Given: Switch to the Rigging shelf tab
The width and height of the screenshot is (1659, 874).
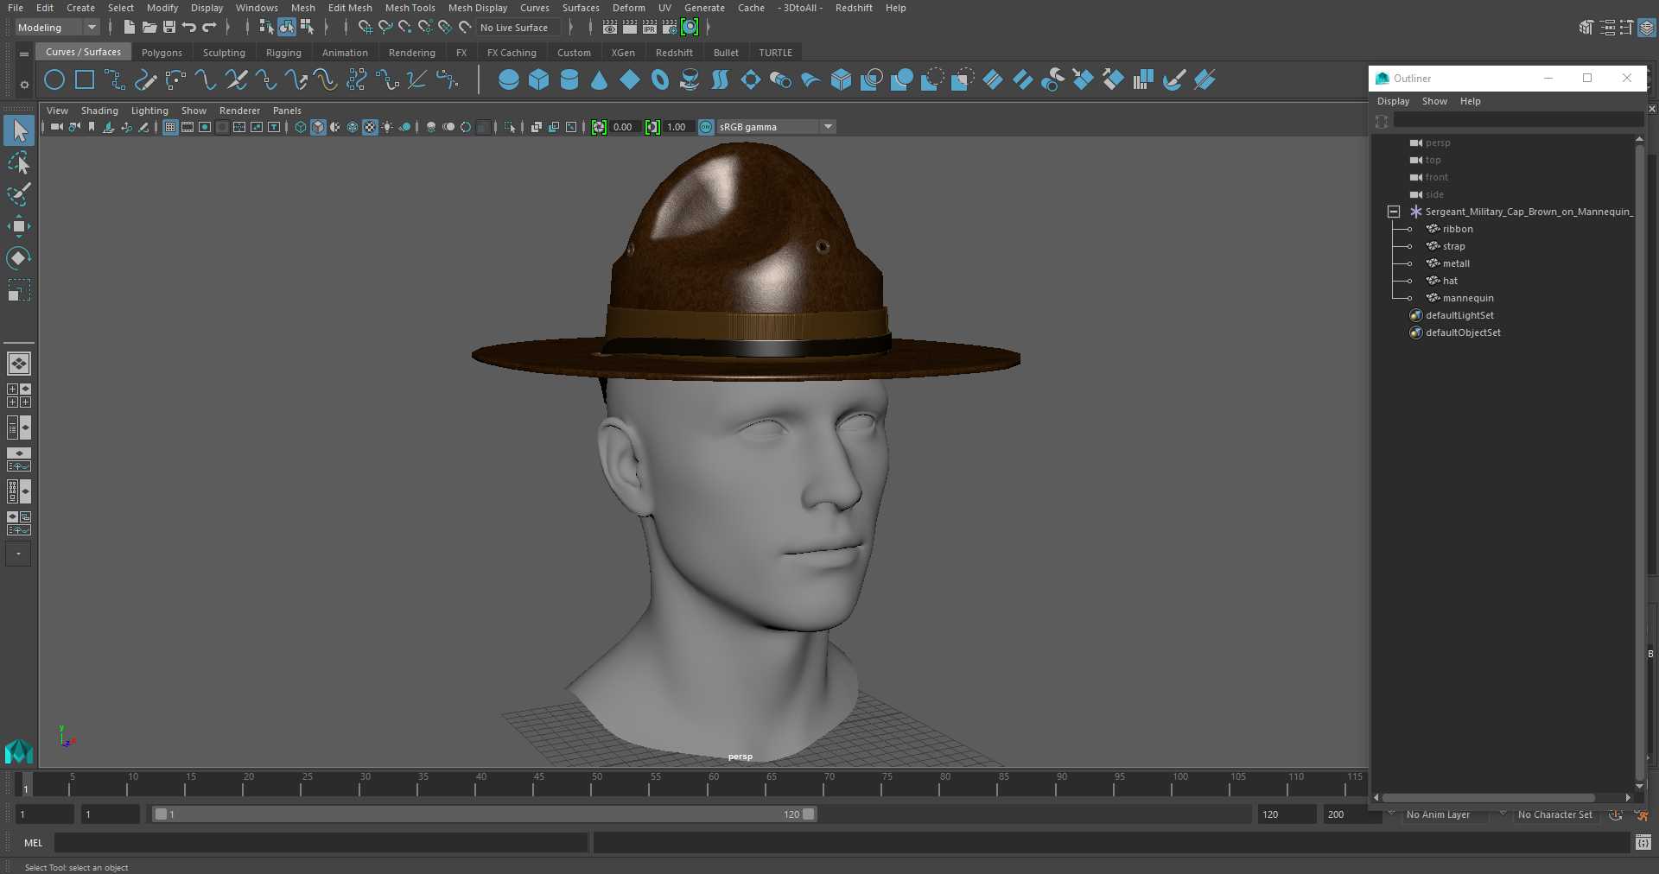Looking at the screenshot, I should 283,53.
